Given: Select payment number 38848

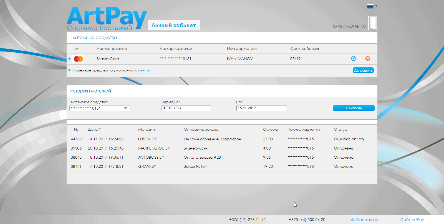Looking at the screenshot, I should tap(76, 157).
